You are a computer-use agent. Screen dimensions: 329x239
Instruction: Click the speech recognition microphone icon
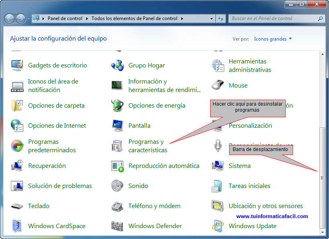pyautogui.click(x=218, y=145)
